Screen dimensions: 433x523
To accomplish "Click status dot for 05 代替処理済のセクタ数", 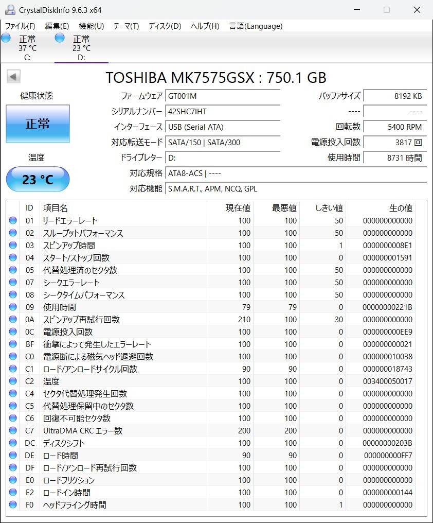I will coord(13,270).
